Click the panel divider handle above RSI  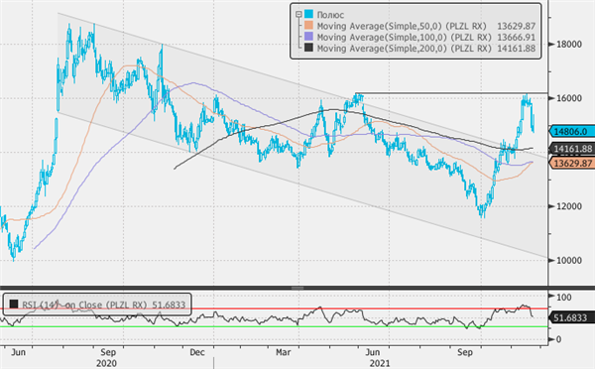[x=297, y=288]
